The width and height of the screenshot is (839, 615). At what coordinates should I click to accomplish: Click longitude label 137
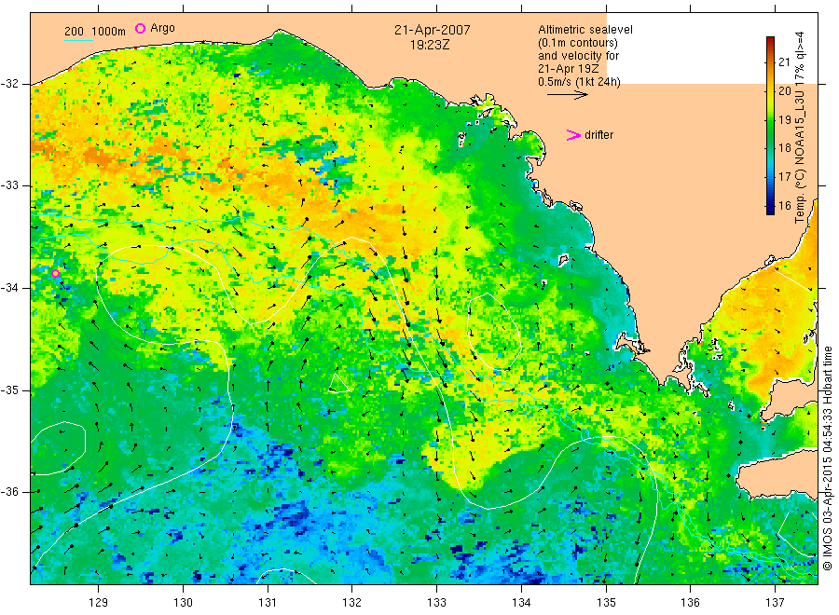[775, 603]
